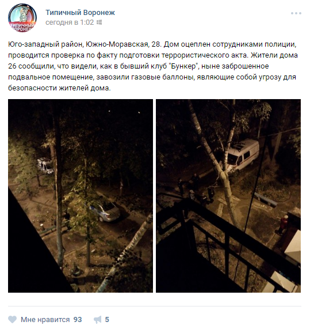
Task: Open the left night photo with police car
Action: point(81,196)
